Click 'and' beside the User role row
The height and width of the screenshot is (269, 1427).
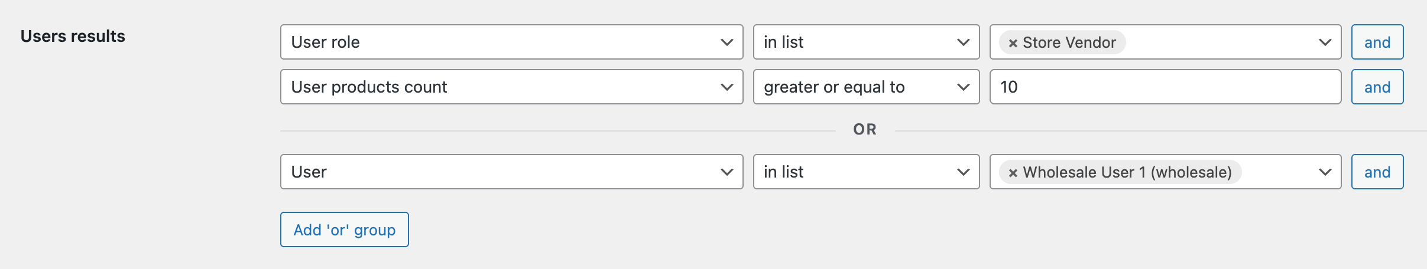[1377, 42]
